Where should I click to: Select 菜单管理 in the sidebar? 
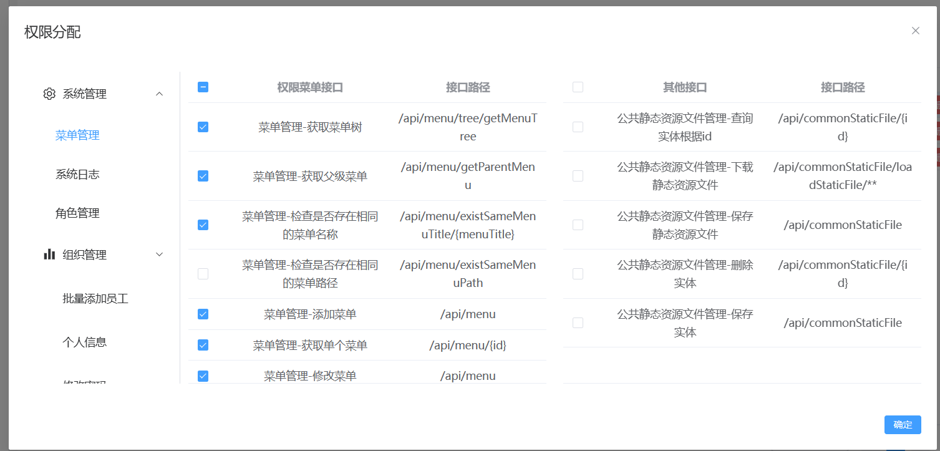click(77, 135)
